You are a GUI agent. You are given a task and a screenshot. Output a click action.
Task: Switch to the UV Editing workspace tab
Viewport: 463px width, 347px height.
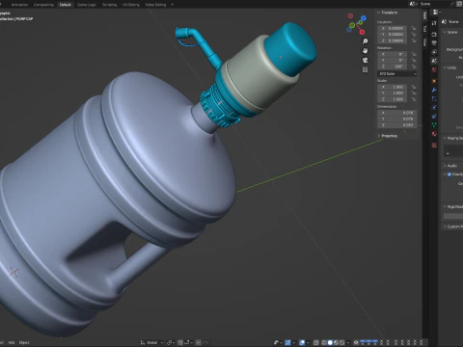coord(131,5)
